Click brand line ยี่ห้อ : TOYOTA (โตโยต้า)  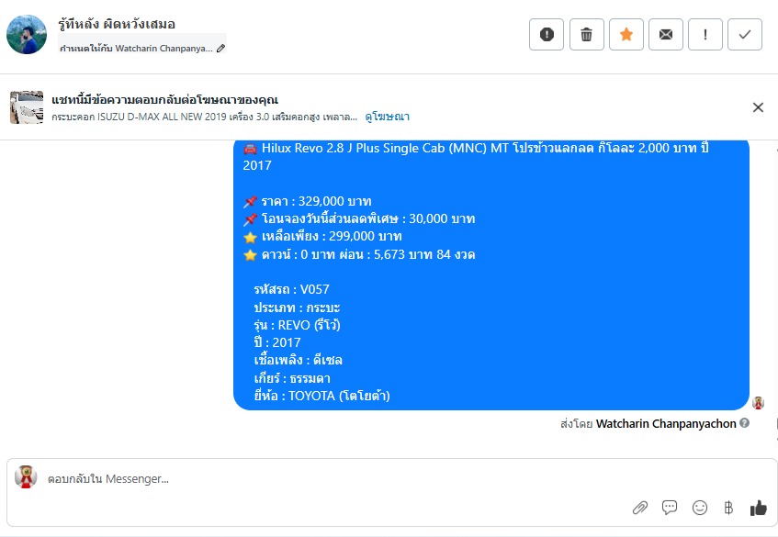tap(322, 396)
